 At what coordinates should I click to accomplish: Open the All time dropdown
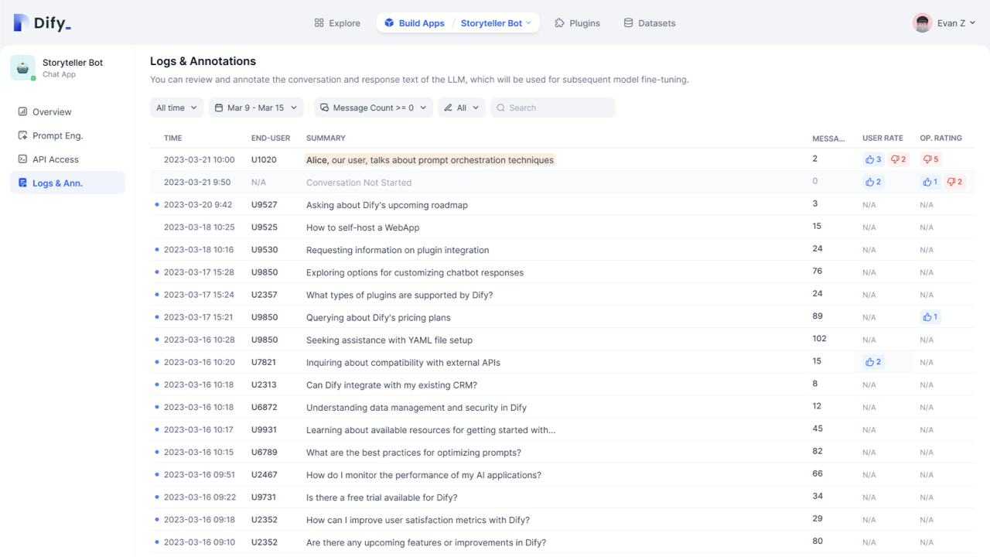point(177,108)
